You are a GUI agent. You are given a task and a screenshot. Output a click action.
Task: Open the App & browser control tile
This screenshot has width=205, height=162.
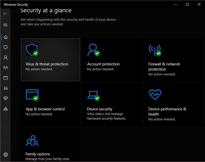(50, 105)
